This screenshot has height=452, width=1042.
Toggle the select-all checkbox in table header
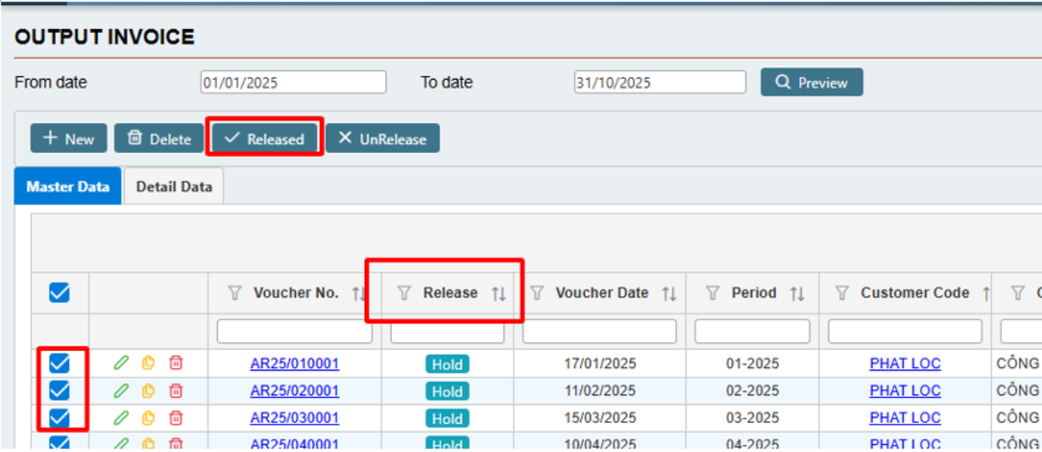pyautogui.click(x=59, y=293)
